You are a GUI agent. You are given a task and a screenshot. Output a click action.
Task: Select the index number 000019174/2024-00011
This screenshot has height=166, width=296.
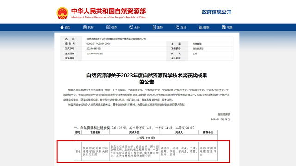[x=99, y=44]
